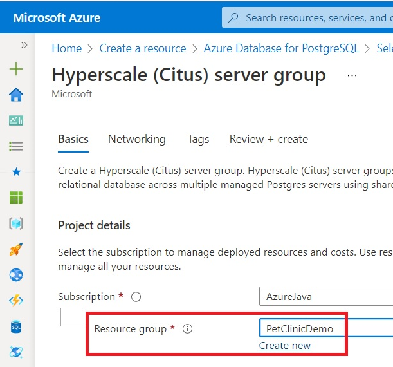Image resolution: width=393 pixels, height=367 pixels.
Task: Switch to the Review + create tab
Action: click(x=269, y=139)
